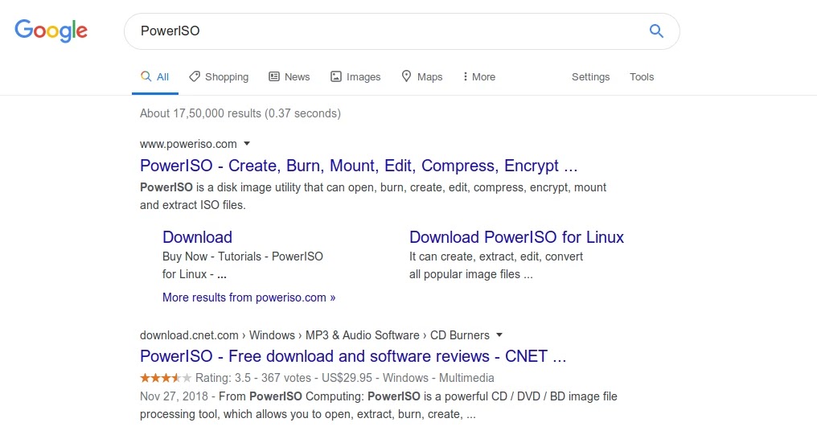817x439 pixels.
Task: Click 'PowerISO is a disk image utility' snippet
Action: coord(372,196)
